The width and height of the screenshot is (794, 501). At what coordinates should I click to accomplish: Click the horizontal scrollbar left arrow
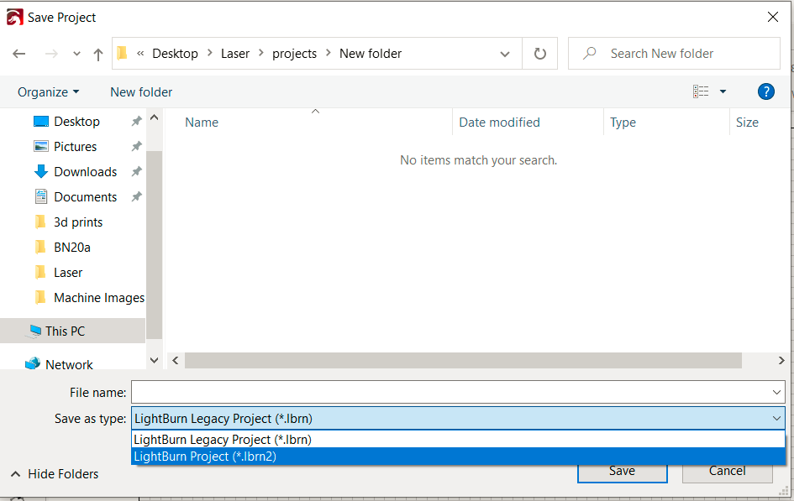click(176, 361)
